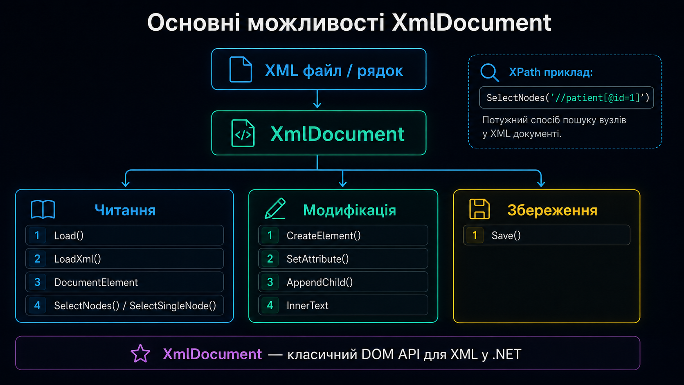
Task: Select the LoadXml() row
Action: pyautogui.click(x=125, y=259)
